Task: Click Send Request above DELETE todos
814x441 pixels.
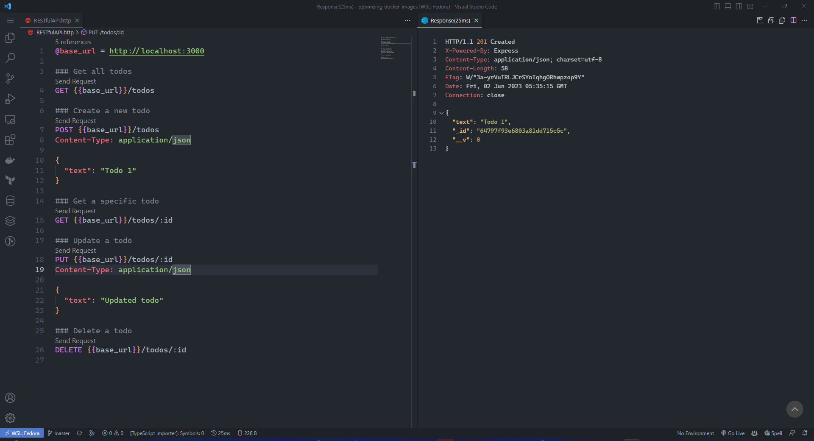Action: [x=75, y=341]
